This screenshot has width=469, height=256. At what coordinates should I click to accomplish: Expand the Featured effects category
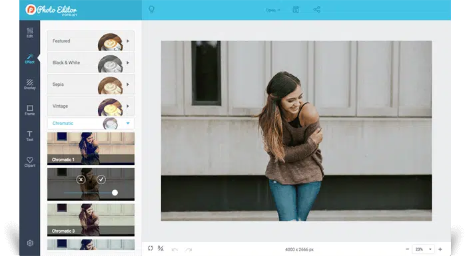coord(91,41)
